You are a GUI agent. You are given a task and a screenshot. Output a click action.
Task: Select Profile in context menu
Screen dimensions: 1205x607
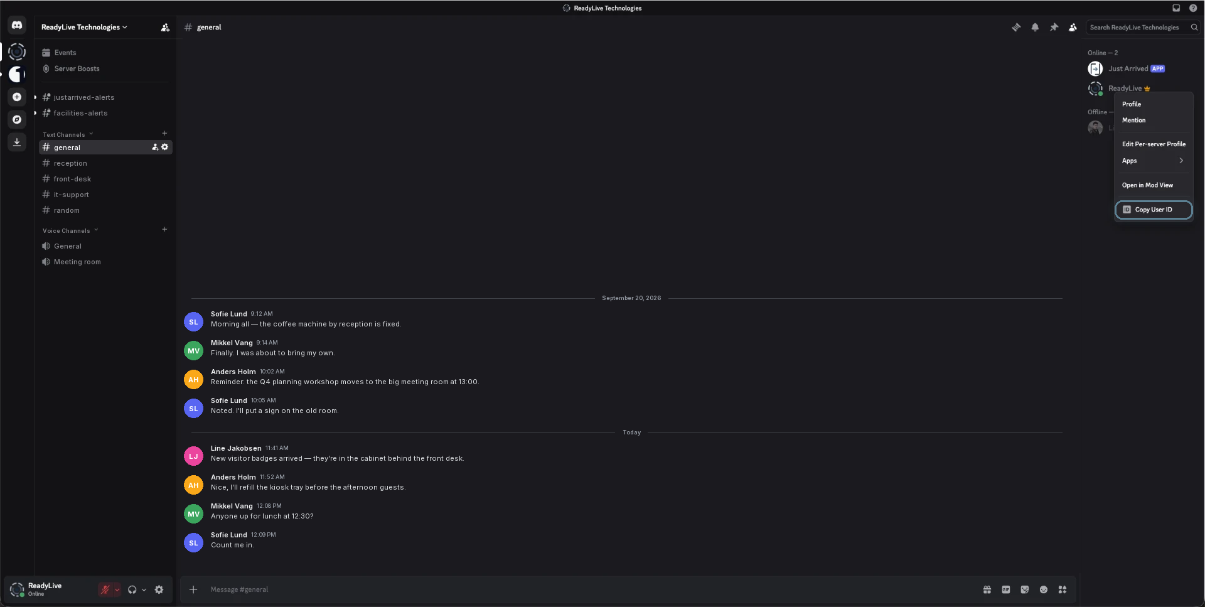(x=1154, y=104)
